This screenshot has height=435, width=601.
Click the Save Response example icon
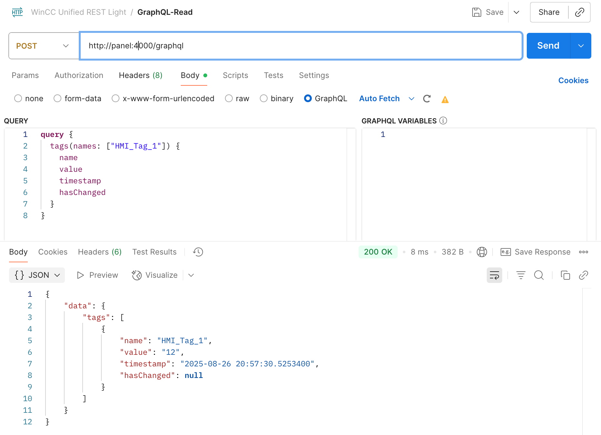[505, 252]
